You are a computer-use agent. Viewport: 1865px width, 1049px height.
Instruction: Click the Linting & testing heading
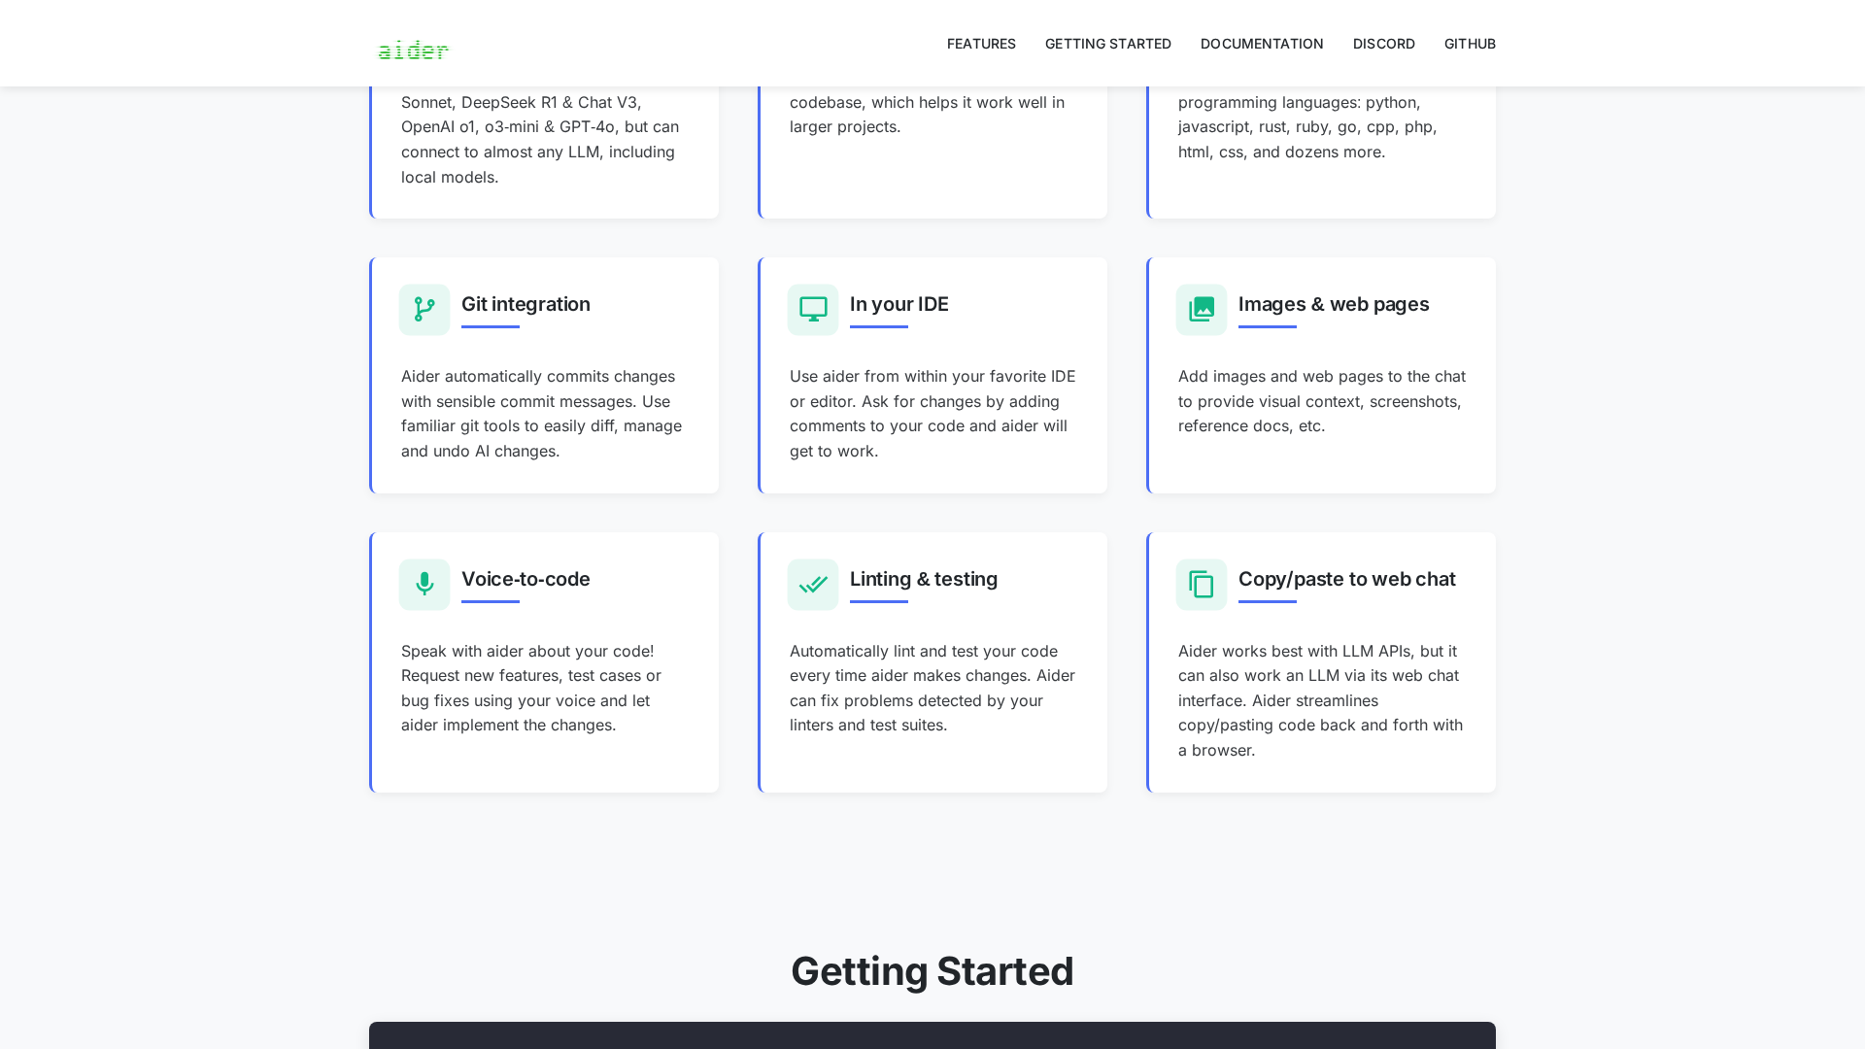(923, 579)
